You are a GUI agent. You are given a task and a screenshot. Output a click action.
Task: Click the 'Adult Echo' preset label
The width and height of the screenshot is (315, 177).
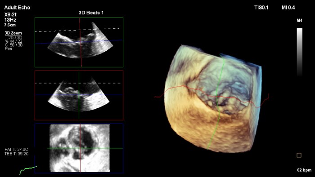(17, 8)
